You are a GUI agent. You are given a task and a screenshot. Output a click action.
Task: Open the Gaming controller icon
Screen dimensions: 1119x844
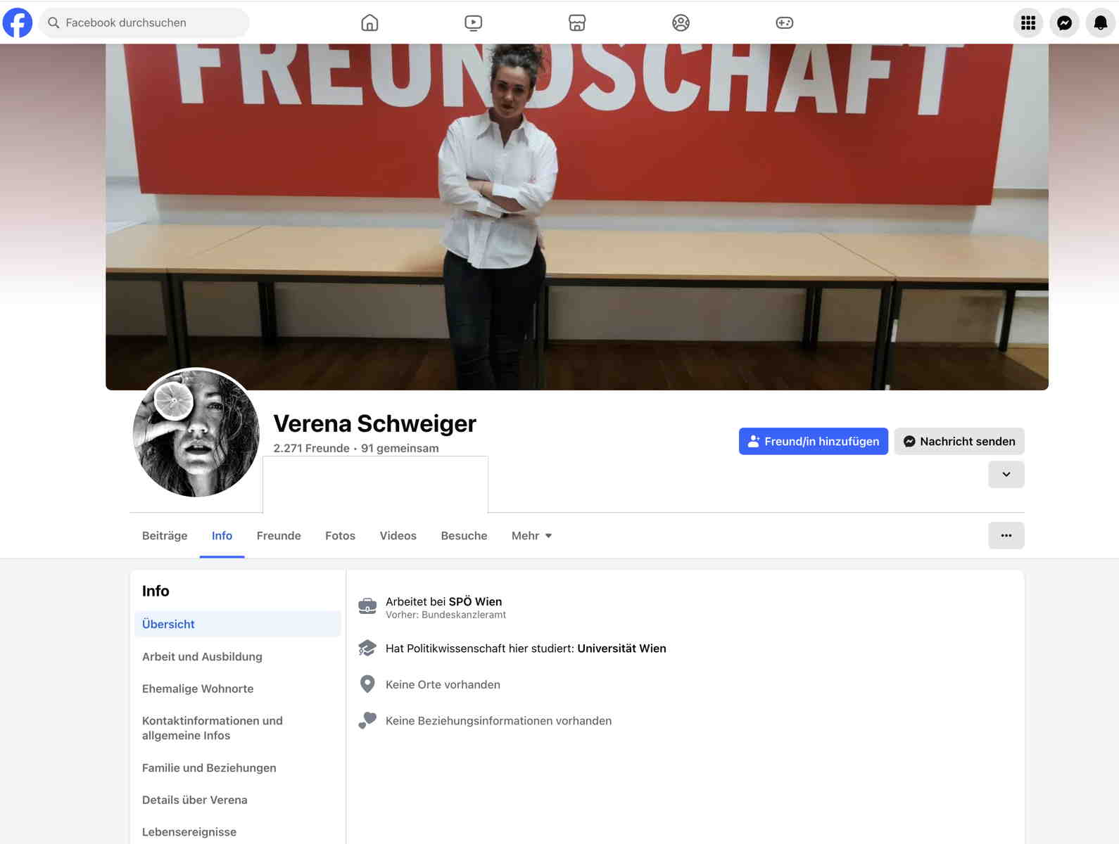pos(785,23)
